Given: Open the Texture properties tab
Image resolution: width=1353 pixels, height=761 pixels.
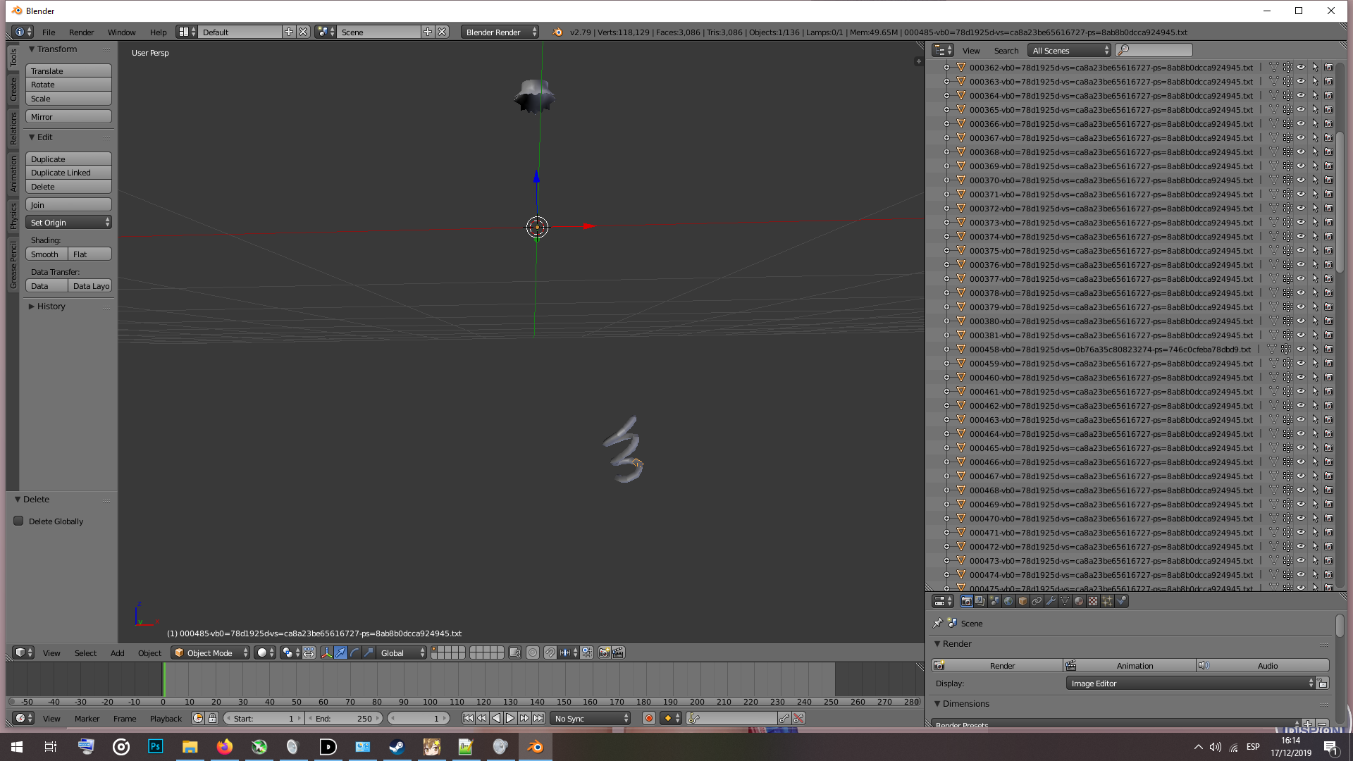Looking at the screenshot, I should point(1093,601).
